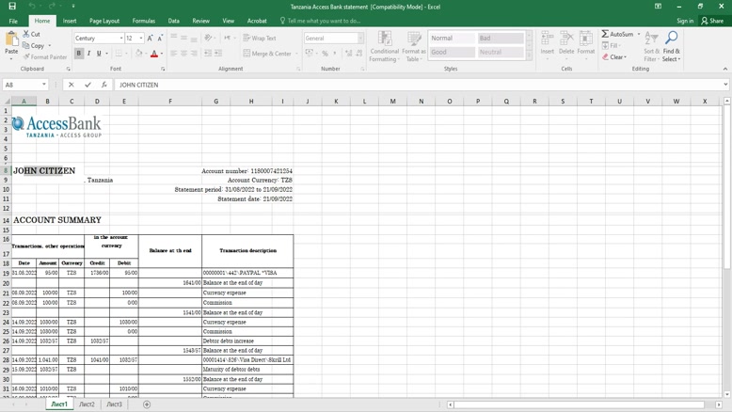Expand the Name Box dropdown arrow

click(44, 85)
